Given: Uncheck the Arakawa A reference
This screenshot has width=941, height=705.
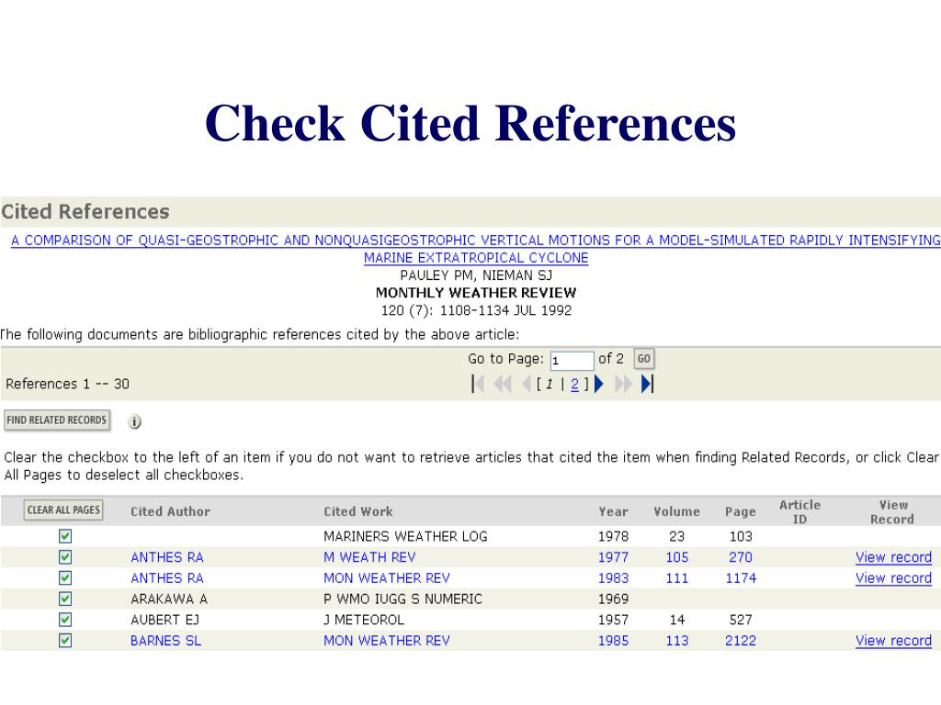Looking at the screenshot, I should click(65, 599).
